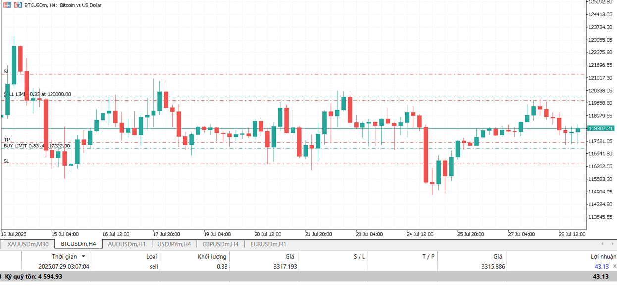This screenshot has height=290, width=617.
Task: Select the SELL LIMIT 0.33 at 120000.00 order line label
Action: (x=38, y=94)
